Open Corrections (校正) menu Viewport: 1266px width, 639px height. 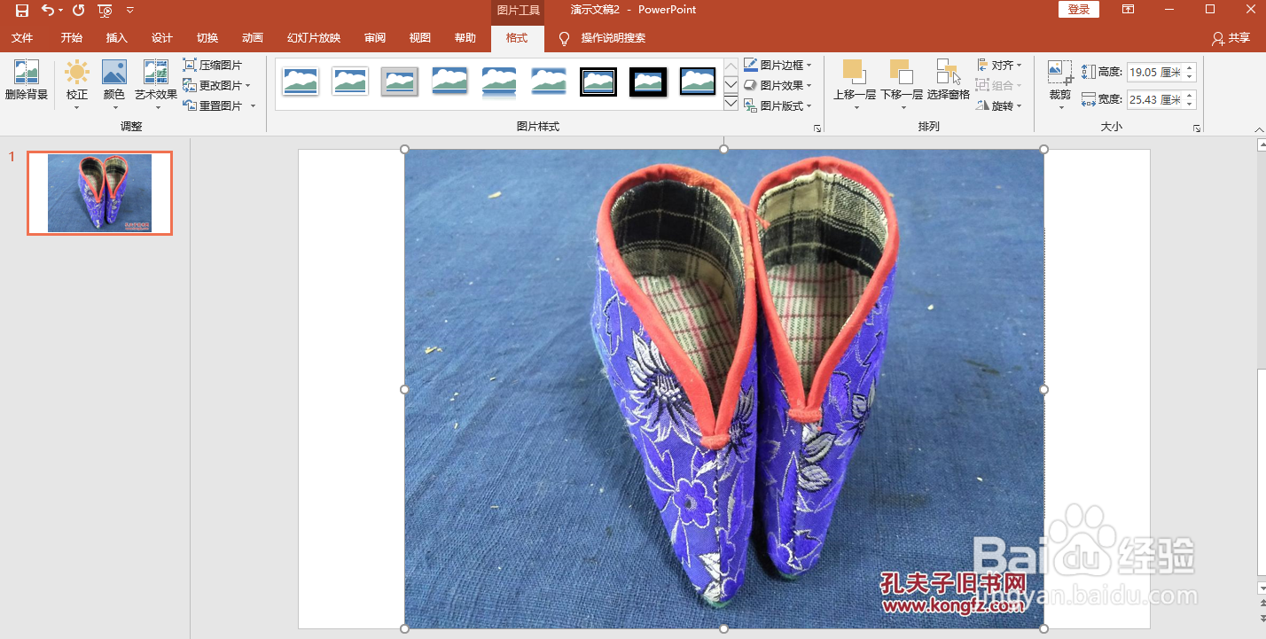[x=77, y=85]
